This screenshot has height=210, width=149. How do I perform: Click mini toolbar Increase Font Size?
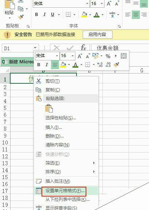(x=80, y=56)
